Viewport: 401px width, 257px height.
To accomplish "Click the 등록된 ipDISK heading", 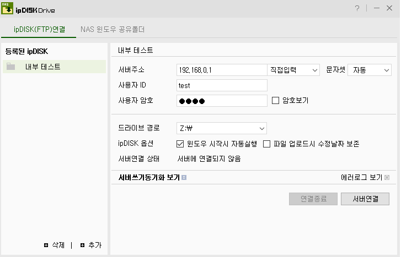I will click(26, 51).
